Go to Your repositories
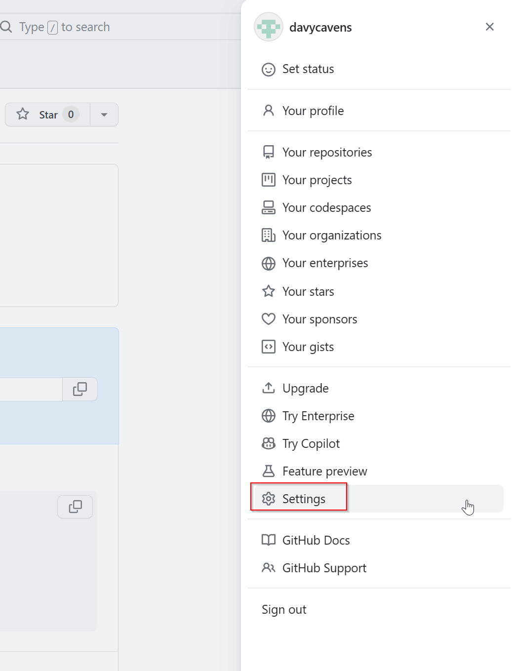The width and height of the screenshot is (512, 671). (379, 152)
